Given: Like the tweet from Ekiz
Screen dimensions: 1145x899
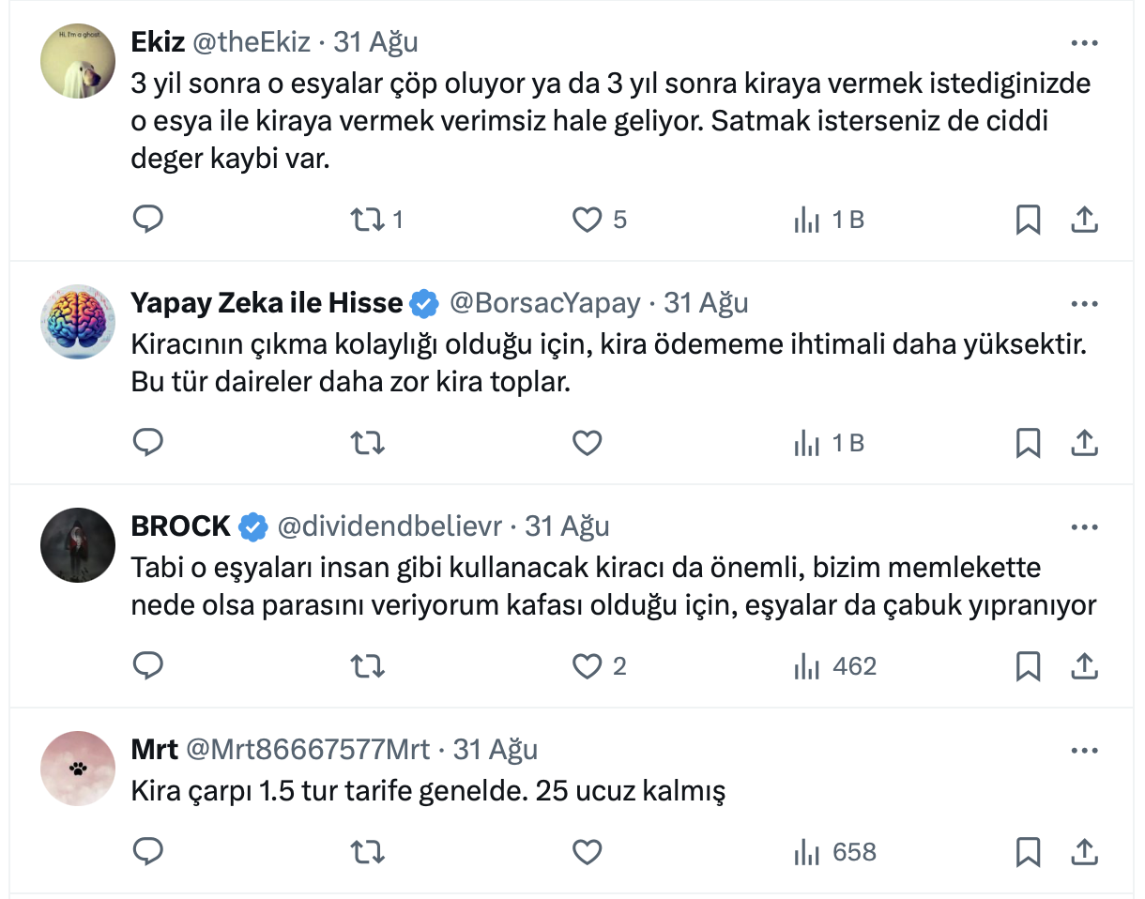Looking at the screenshot, I should [587, 220].
